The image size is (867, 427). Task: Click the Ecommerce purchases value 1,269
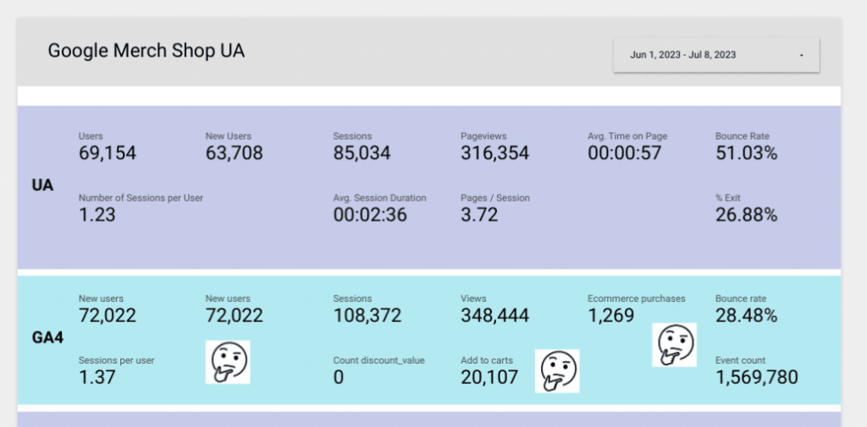click(x=611, y=316)
